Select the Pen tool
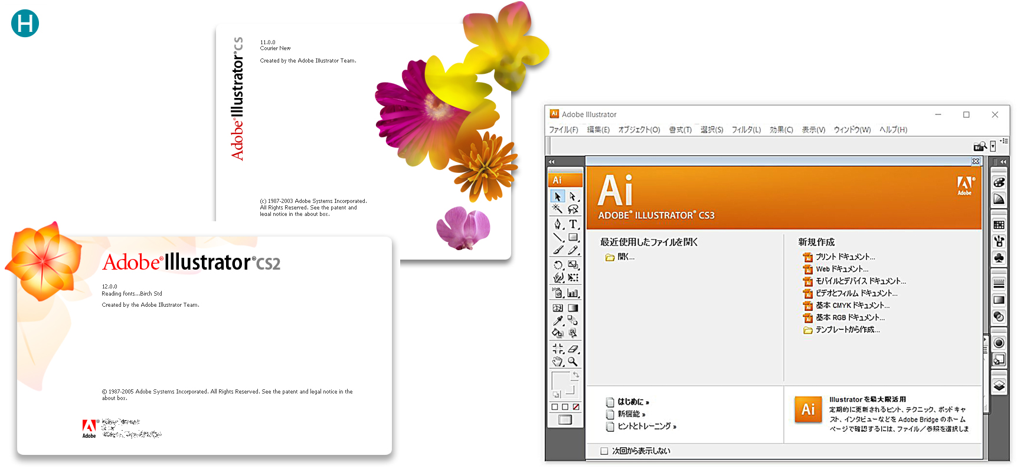The height and width of the screenshot is (472, 1027). pos(558,224)
